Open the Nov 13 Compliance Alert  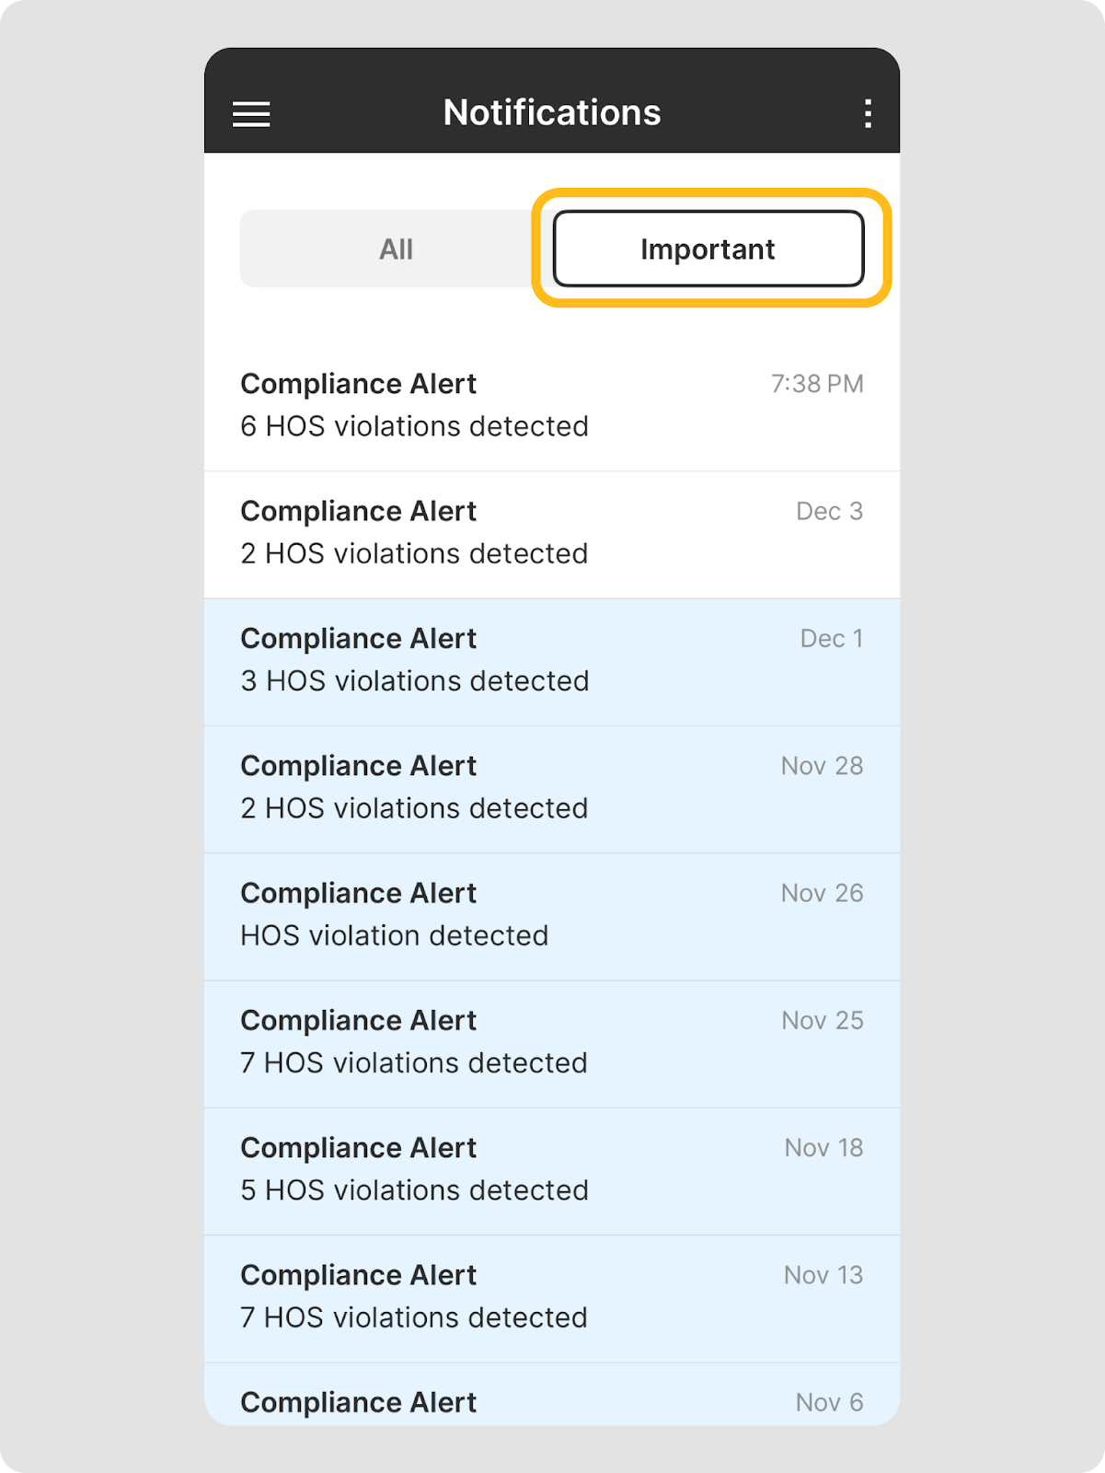[x=551, y=1297]
